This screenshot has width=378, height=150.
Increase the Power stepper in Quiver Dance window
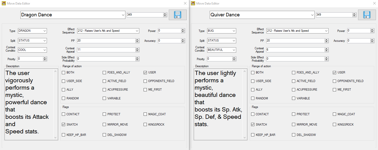372,30
